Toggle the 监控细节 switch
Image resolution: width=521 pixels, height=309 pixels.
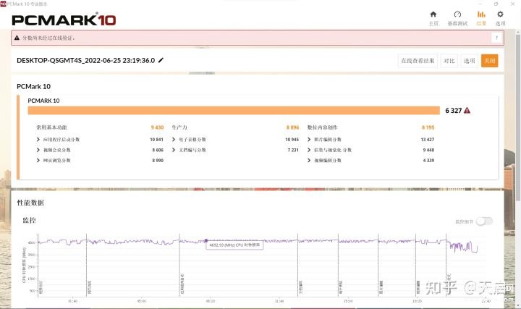pos(484,221)
